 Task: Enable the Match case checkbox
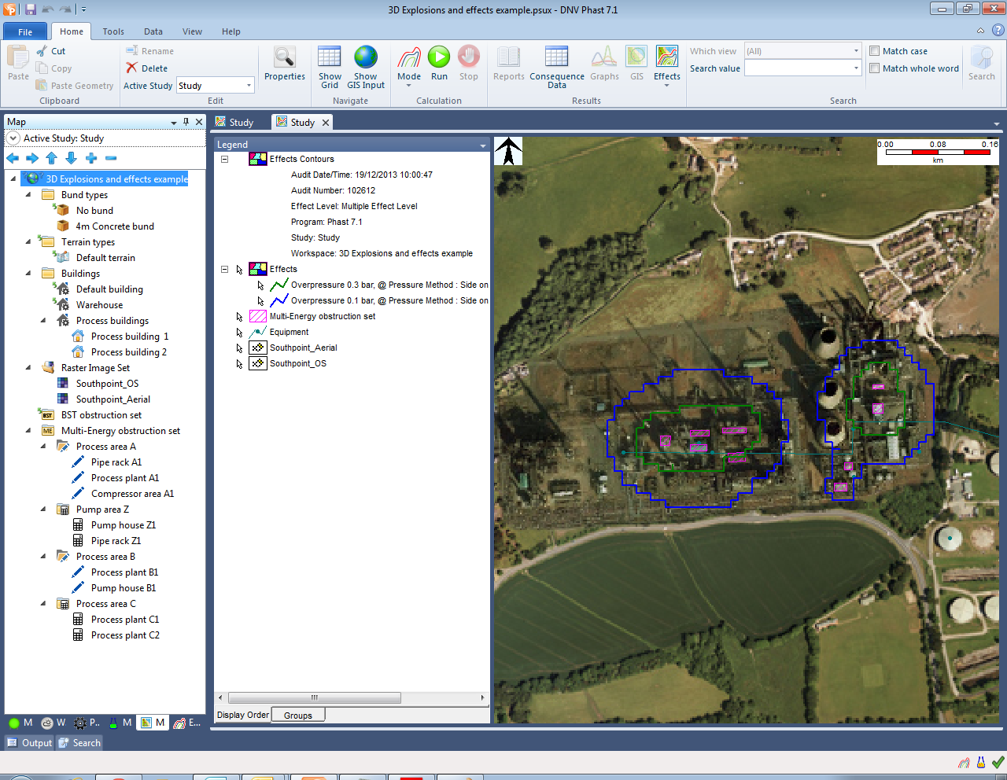pos(874,51)
